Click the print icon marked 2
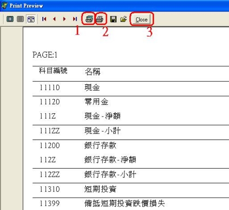The width and height of the screenshot is (229, 210). 100,19
